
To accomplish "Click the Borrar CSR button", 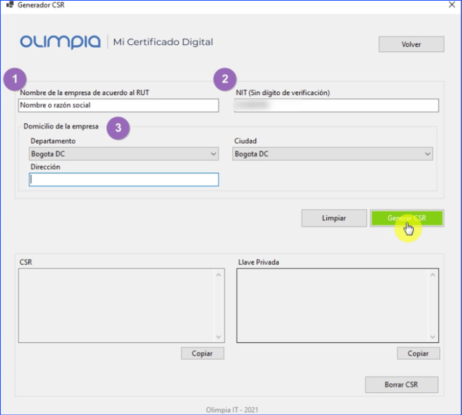I will (x=401, y=385).
